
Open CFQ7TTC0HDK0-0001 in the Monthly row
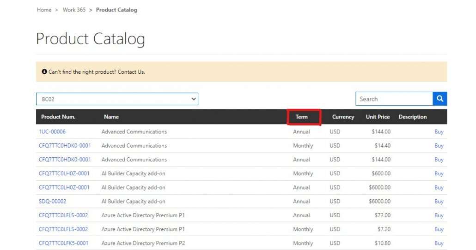[65, 145]
